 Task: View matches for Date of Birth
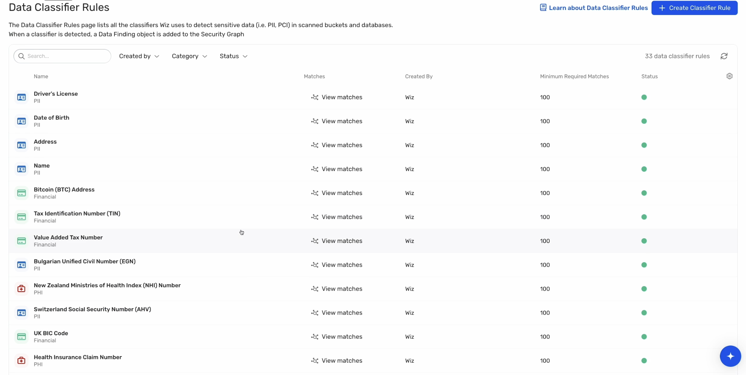pyautogui.click(x=337, y=121)
